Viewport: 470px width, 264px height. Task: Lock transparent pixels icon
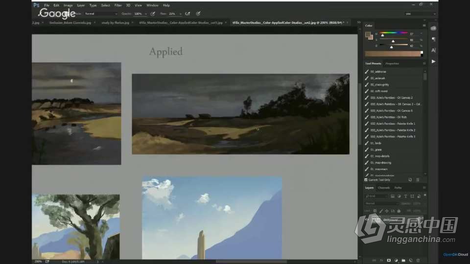coord(375,211)
